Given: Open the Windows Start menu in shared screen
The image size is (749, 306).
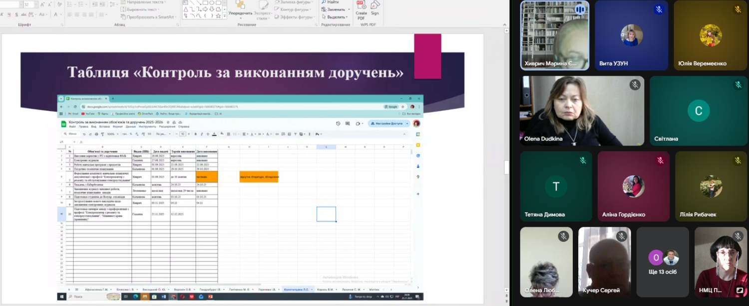Looking at the screenshot, I should [62, 297].
